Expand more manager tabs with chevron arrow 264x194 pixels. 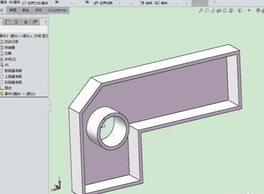click(x=46, y=22)
